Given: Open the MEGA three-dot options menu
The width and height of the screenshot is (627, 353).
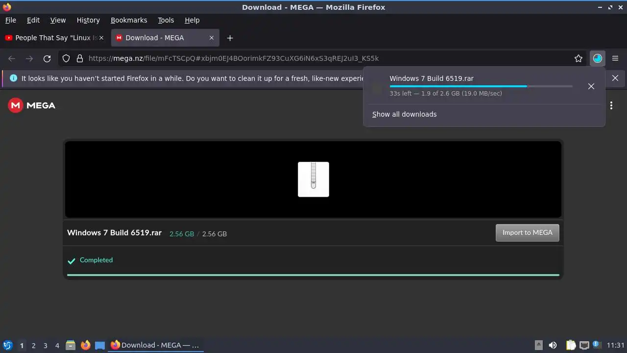Looking at the screenshot, I should (x=611, y=105).
